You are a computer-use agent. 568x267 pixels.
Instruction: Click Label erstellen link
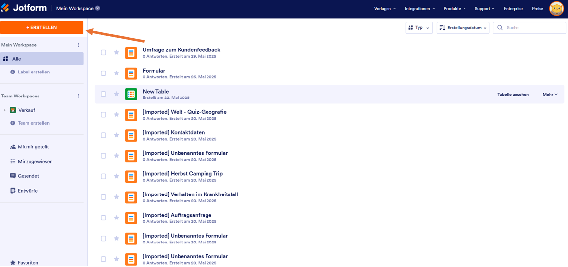[x=34, y=72]
